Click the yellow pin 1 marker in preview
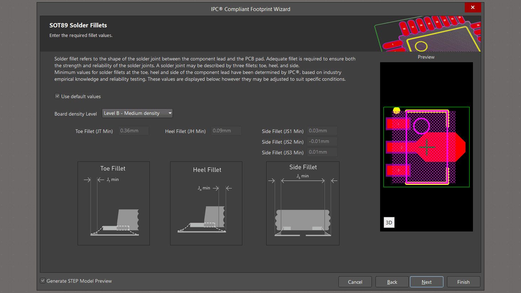 (396, 111)
